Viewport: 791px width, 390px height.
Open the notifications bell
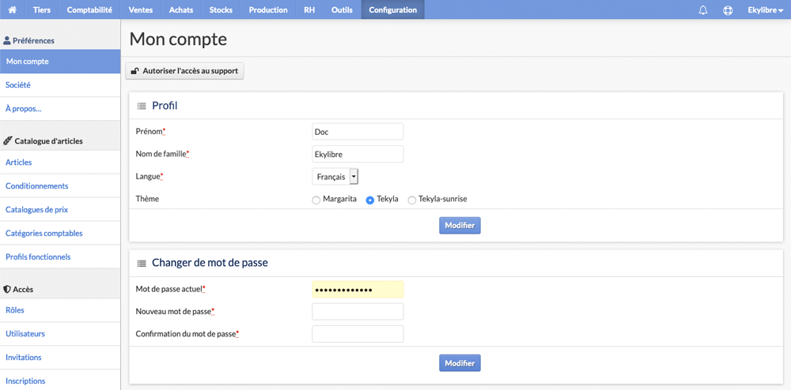702,10
